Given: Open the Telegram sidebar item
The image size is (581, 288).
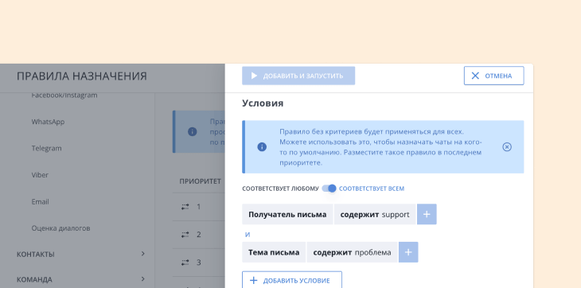Looking at the screenshot, I should pos(46,149).
